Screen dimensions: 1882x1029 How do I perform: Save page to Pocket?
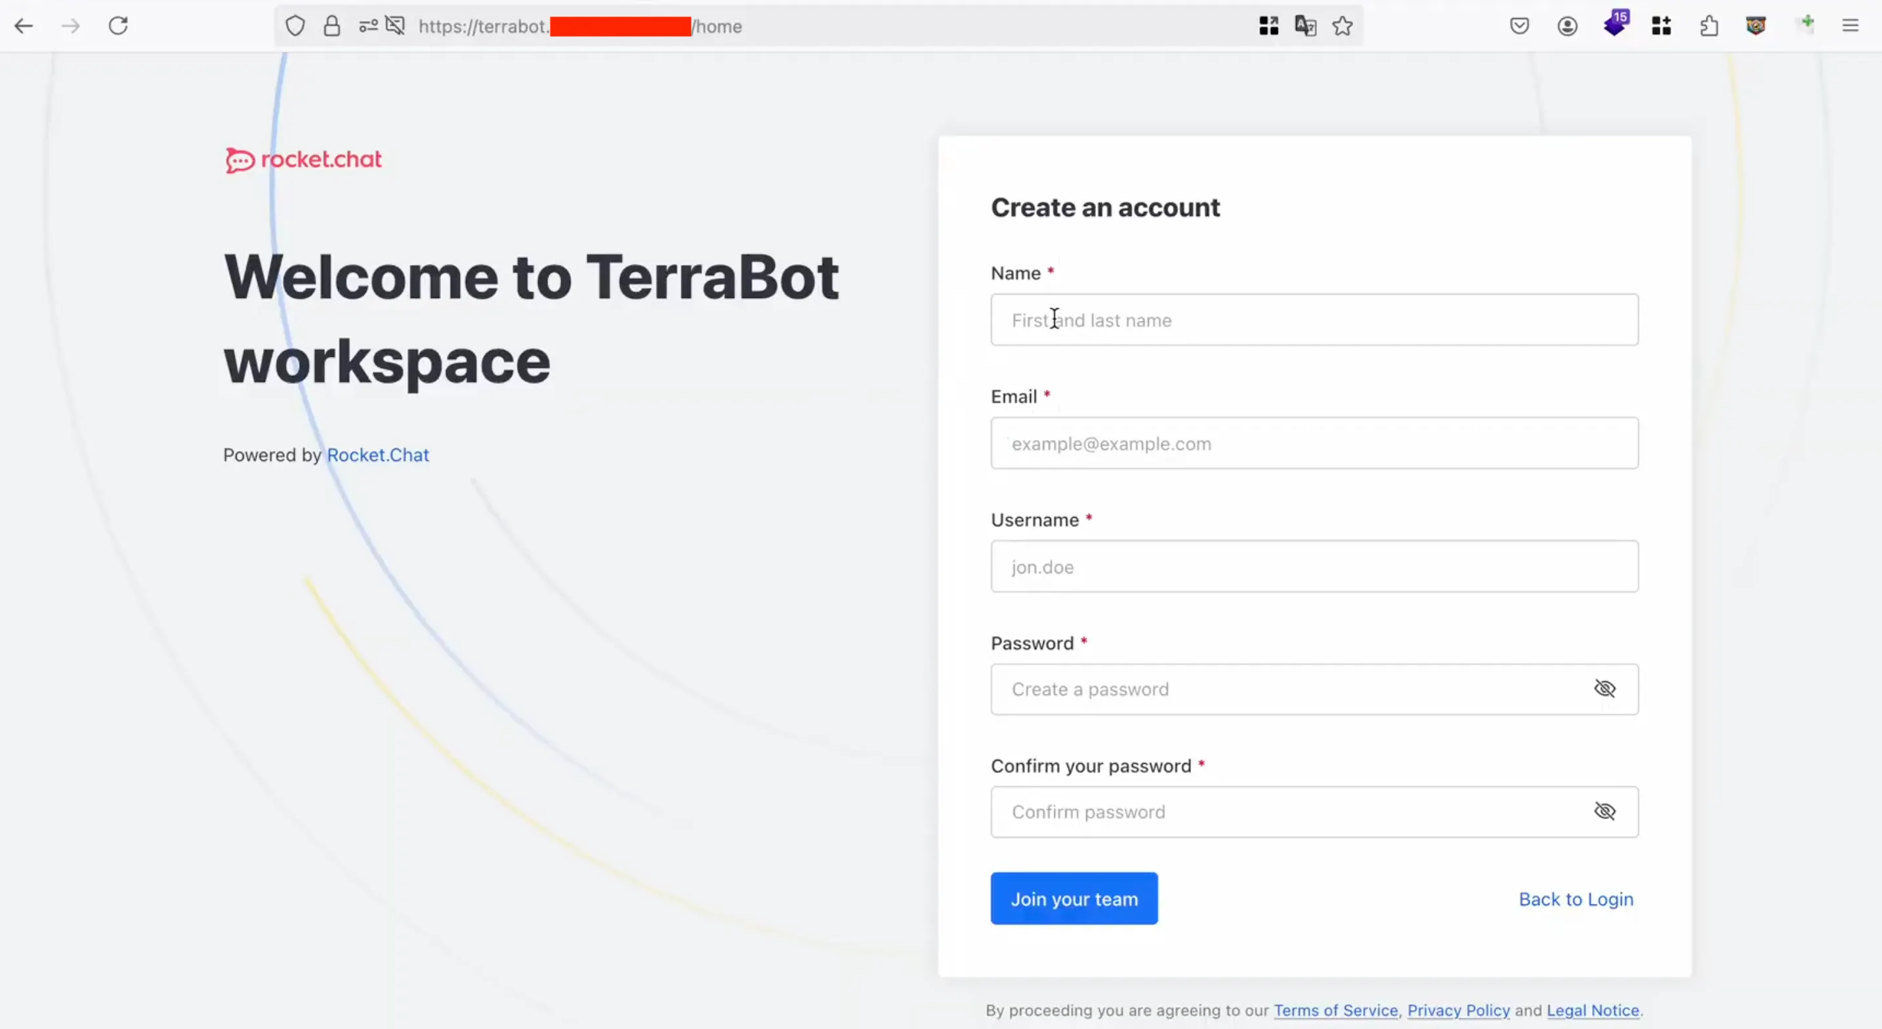coord(1520,26)
